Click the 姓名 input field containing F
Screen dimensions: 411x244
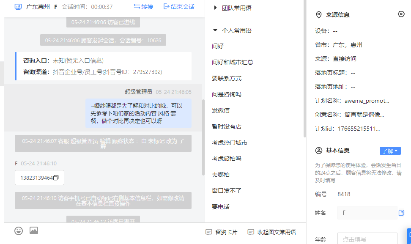pyautogui.click(x=367, y=213)
